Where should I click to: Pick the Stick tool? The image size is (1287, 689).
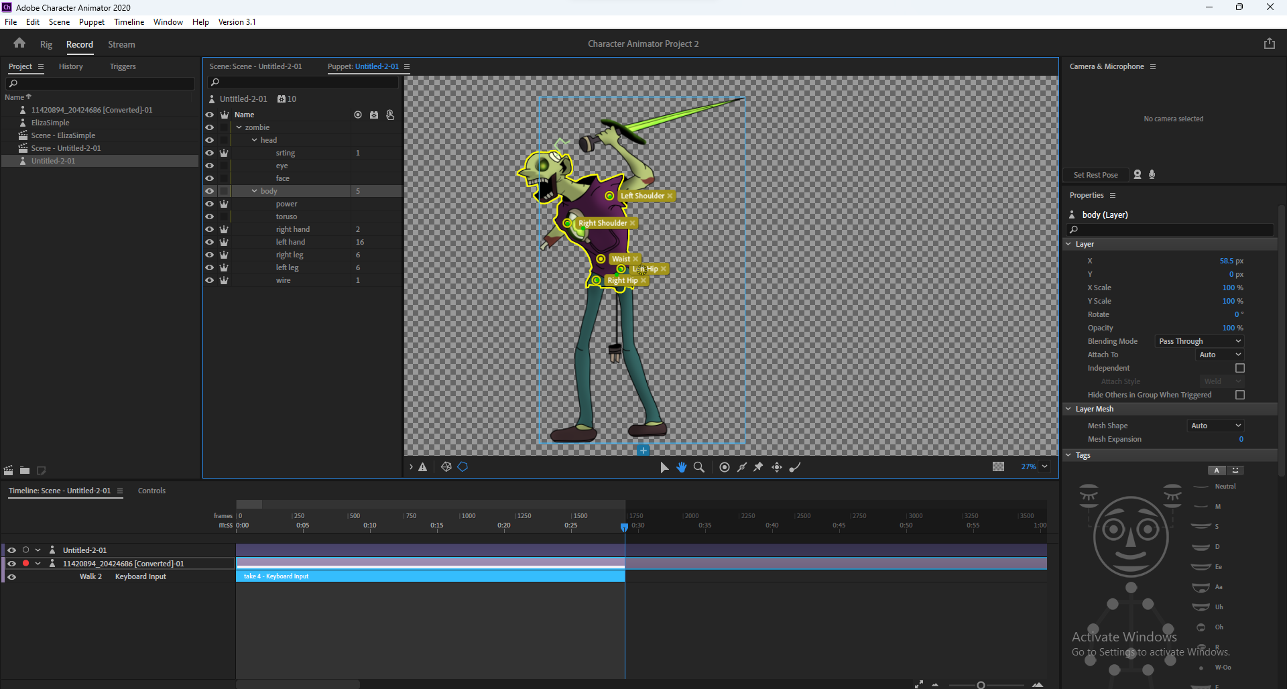click(742, 467)
